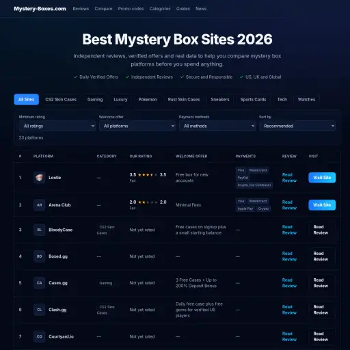Click Arena Club's two-star rating display

pos(148,202)
